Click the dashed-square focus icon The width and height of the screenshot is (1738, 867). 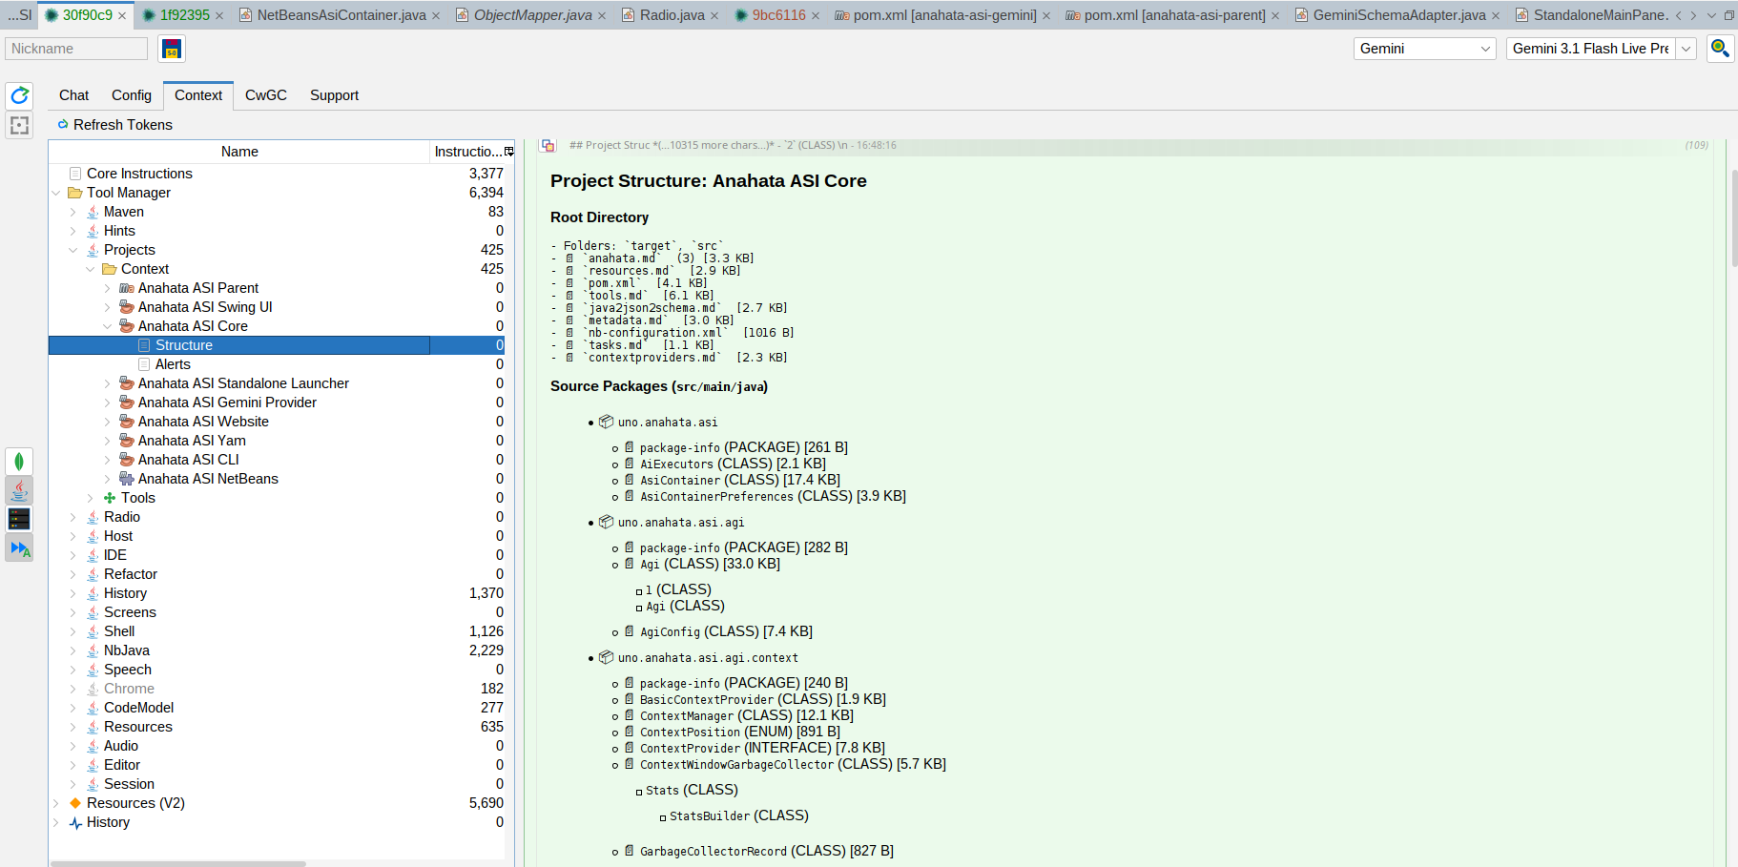coord(19,125)
